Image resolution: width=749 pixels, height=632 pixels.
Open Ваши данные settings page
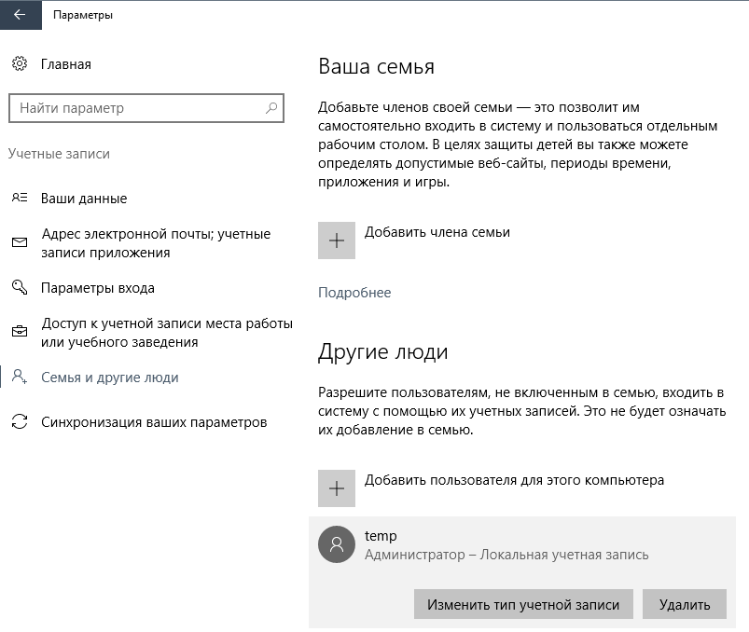84,199
